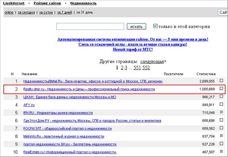Click the Посетители column header
Viewport: 228px width, 157px height.
tap(174, 74)
